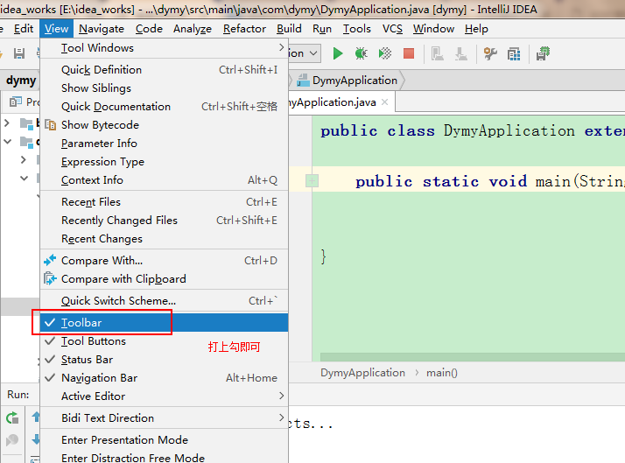Run with coverage icon in toolbar
The width and height of the screenshot is (625, 463).
[384, 53]
